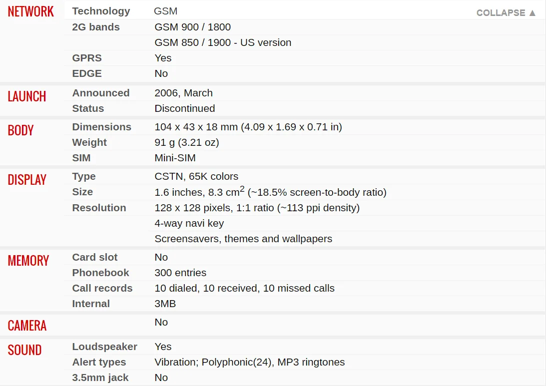Click the display Type label
Screen dimensions: 546x386
(84, 176)
